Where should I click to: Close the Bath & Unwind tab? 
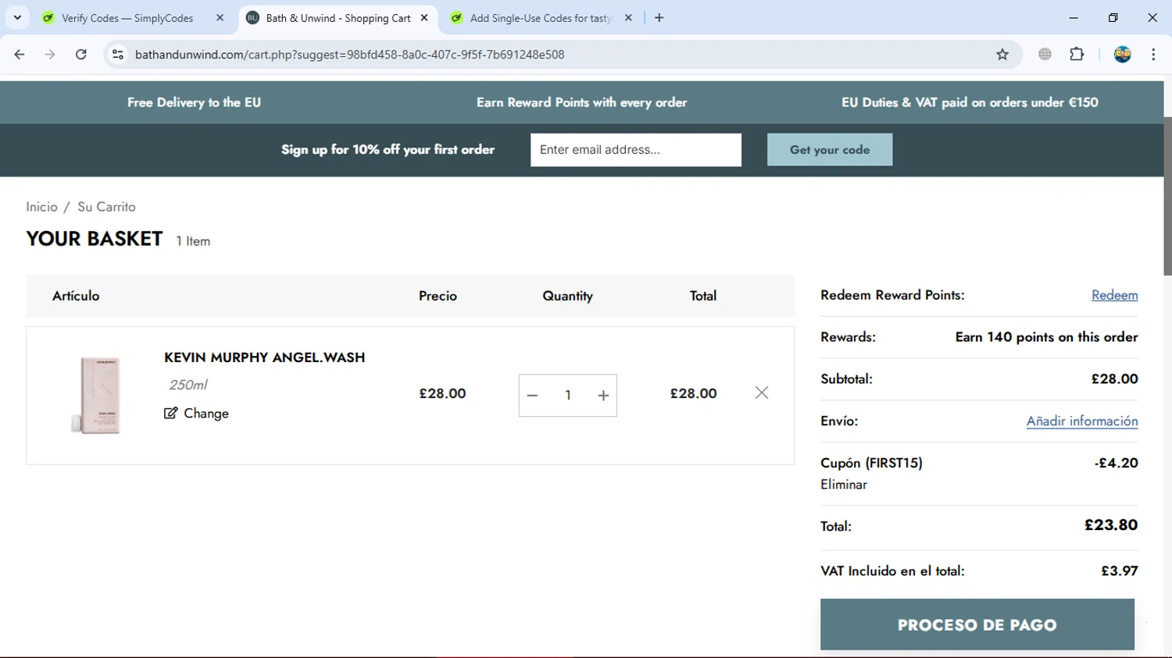424,17
